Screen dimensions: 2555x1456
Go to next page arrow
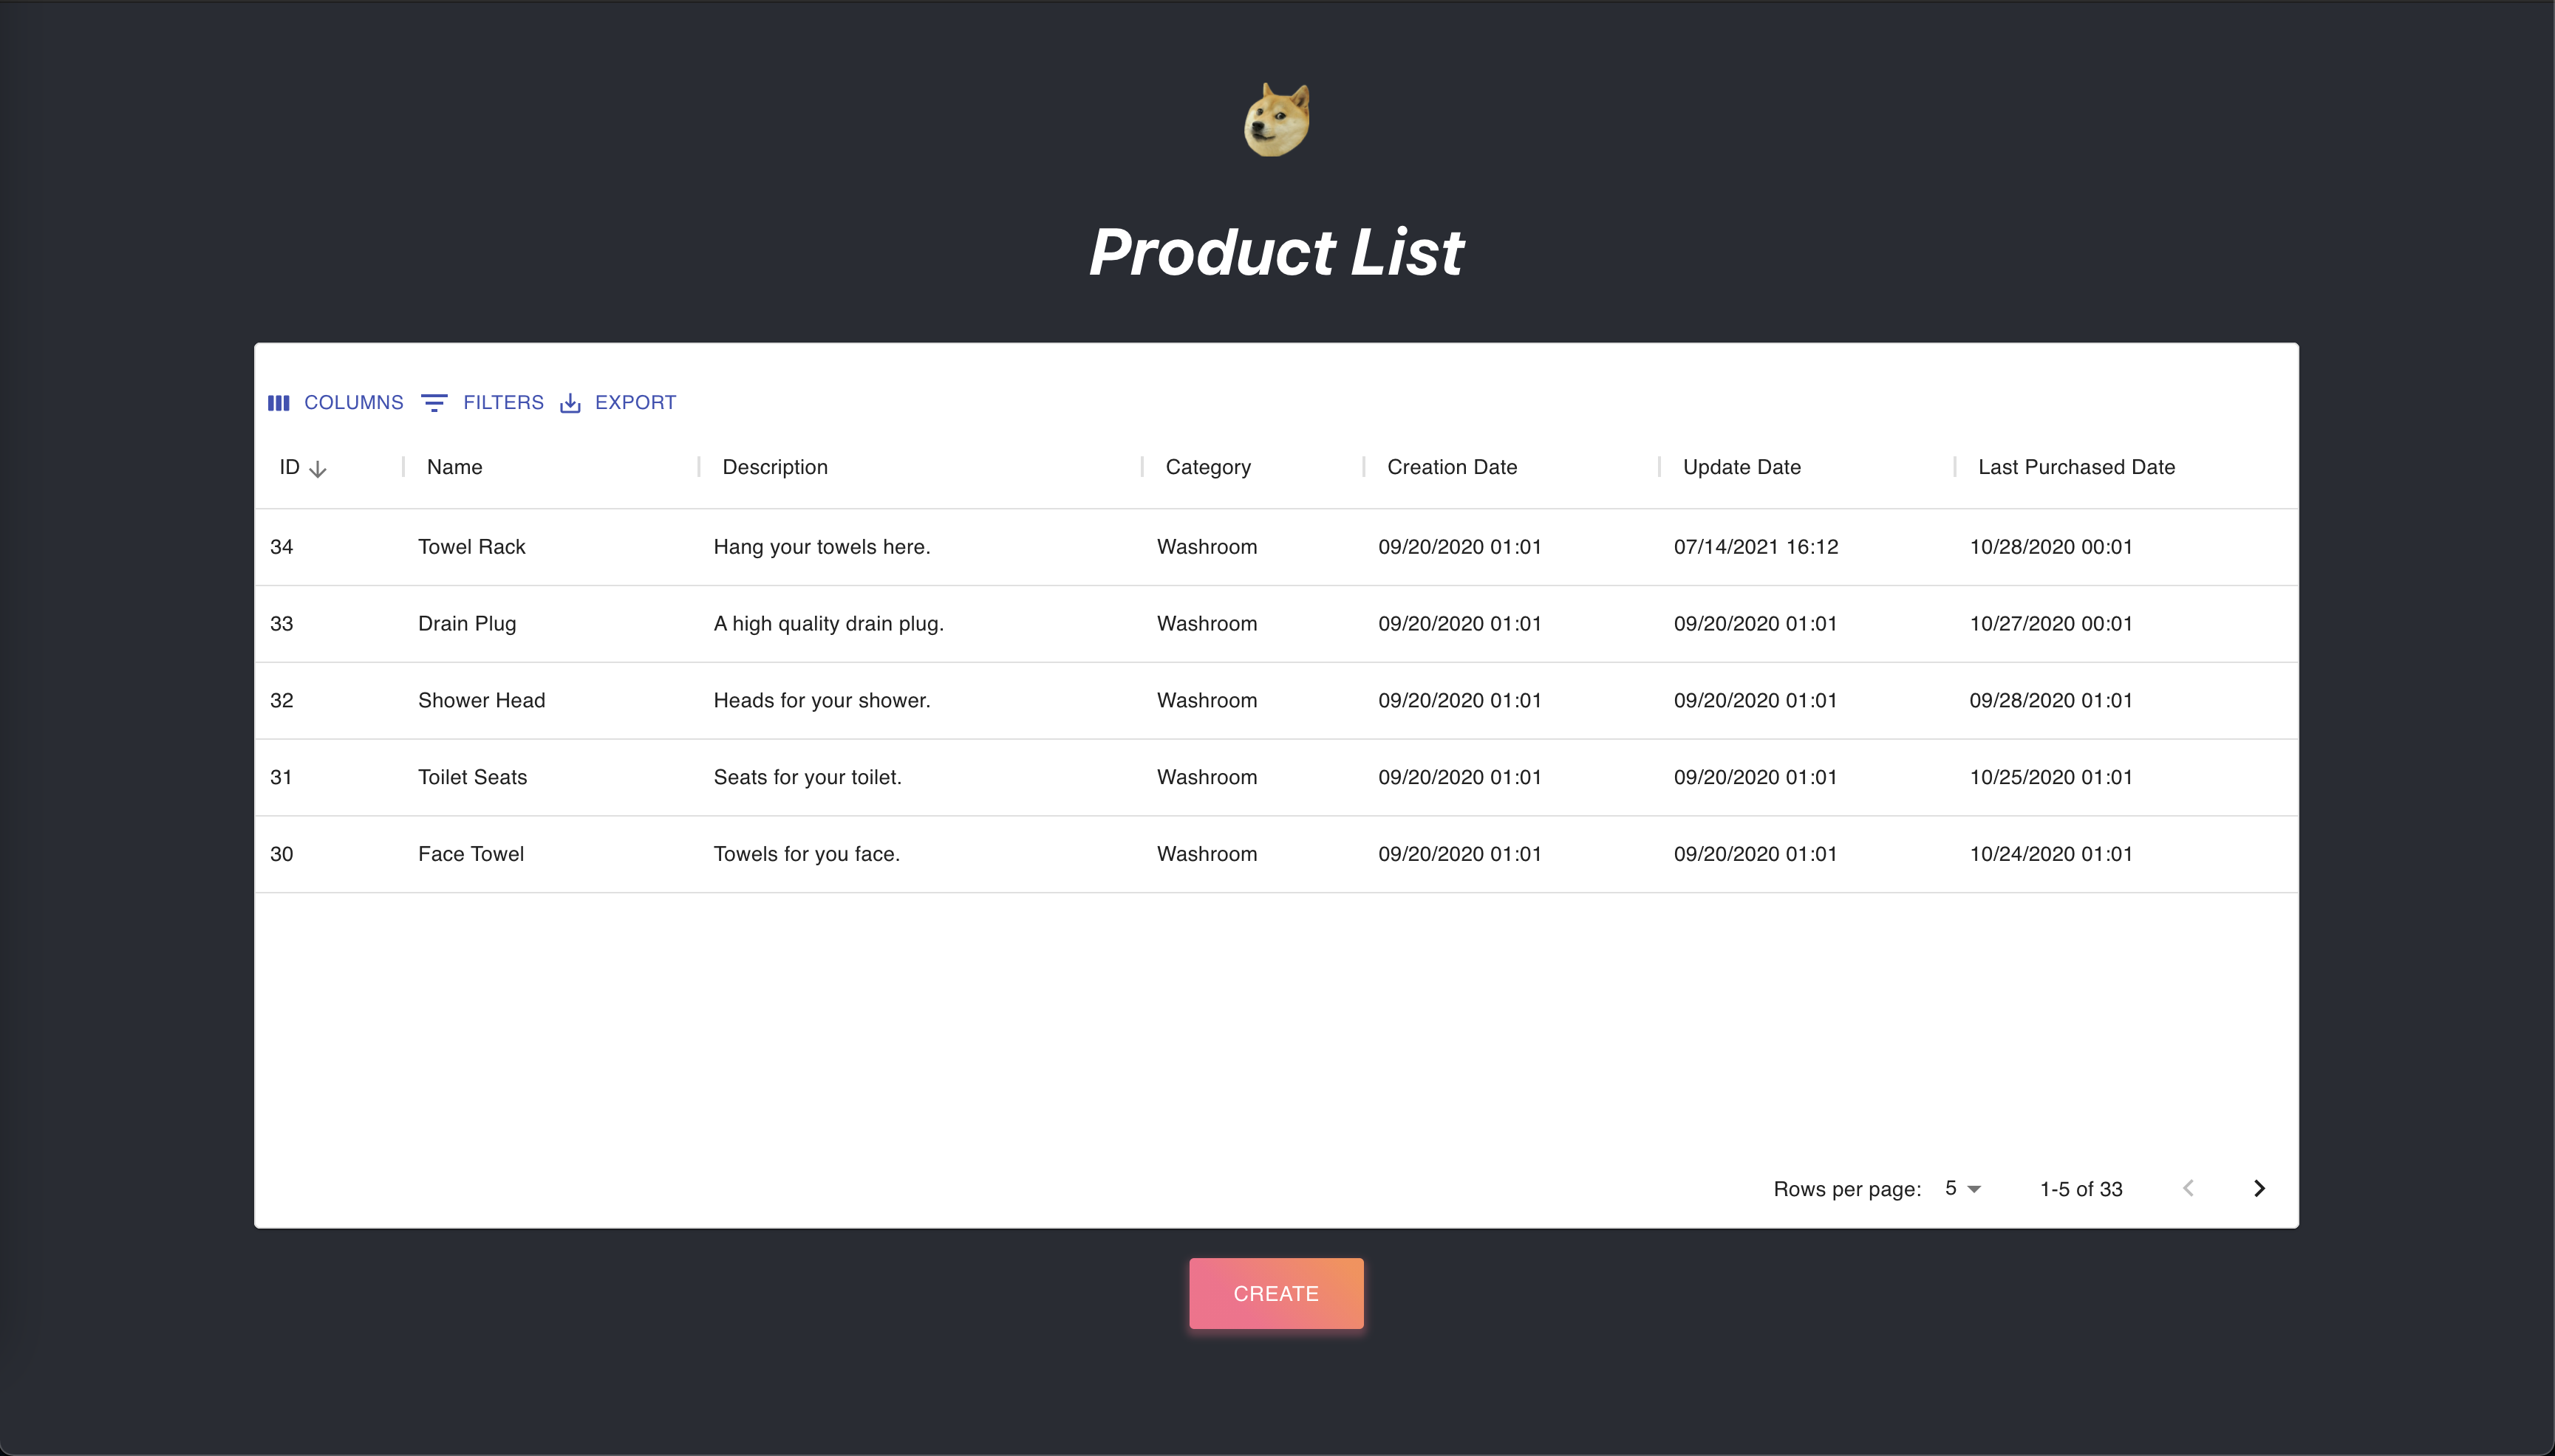pos(2259,1188)
